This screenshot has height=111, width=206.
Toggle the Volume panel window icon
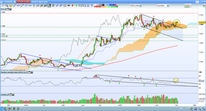coord(11,94)
